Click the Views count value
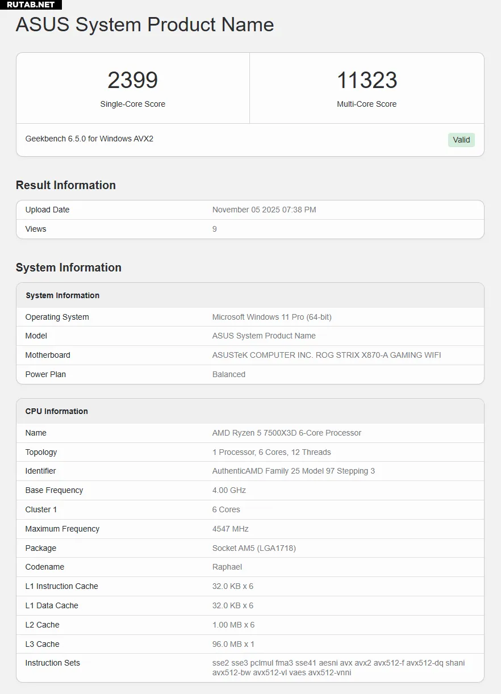Image resolution: width=501 pixels, height=694 pixels. point(215,229)
